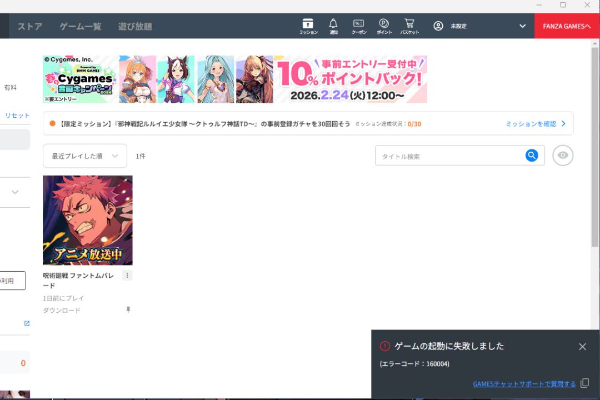Click the リセット link in sidebar
The image size is (600, 400).
pyautogui.click(x=17, y=115)
